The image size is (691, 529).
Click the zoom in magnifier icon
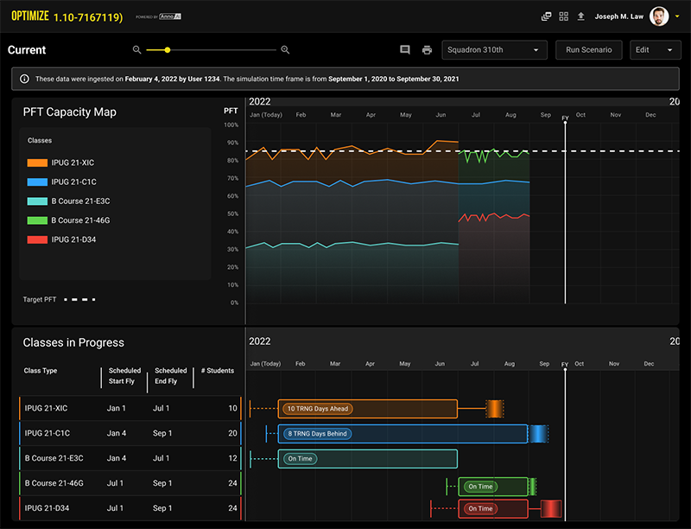point(285,50)
